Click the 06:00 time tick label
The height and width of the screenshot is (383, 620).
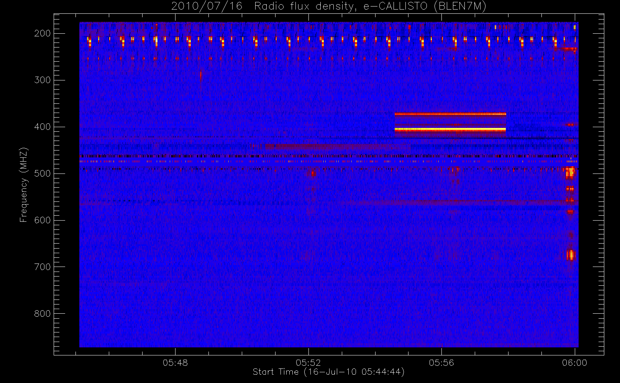(574, 363)
